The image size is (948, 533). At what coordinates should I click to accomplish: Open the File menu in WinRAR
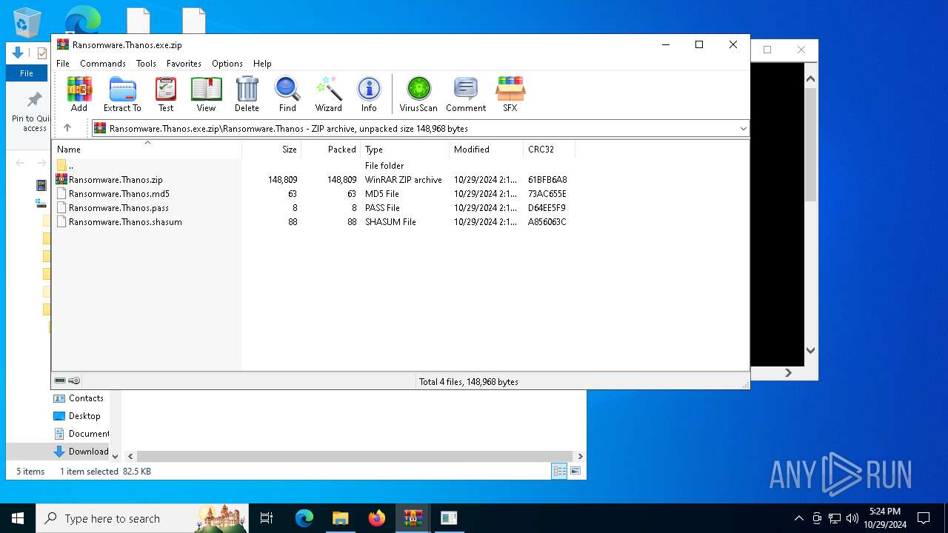63,64
